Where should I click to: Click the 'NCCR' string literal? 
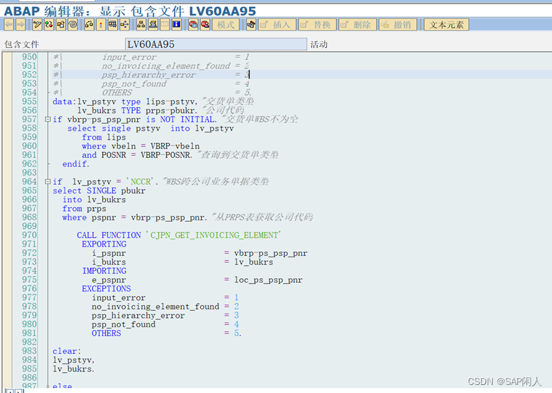(x=140, y=182)
